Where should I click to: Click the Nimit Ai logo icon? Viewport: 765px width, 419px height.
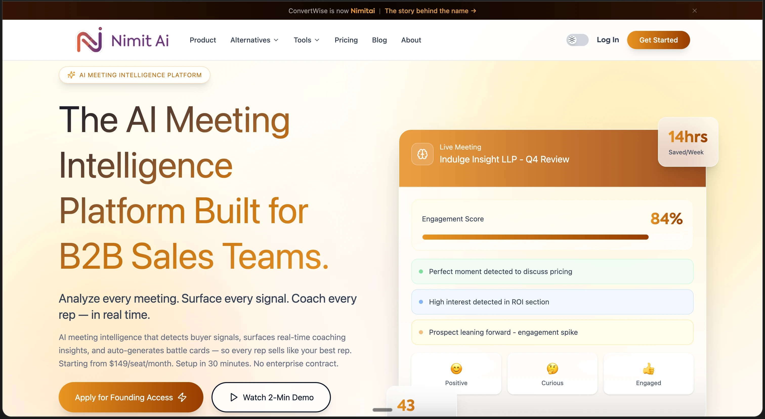click(x=89, y=40)
